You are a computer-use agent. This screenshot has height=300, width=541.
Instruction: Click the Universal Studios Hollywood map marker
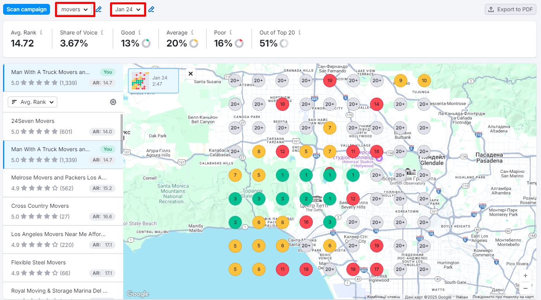tap(379, 158)
